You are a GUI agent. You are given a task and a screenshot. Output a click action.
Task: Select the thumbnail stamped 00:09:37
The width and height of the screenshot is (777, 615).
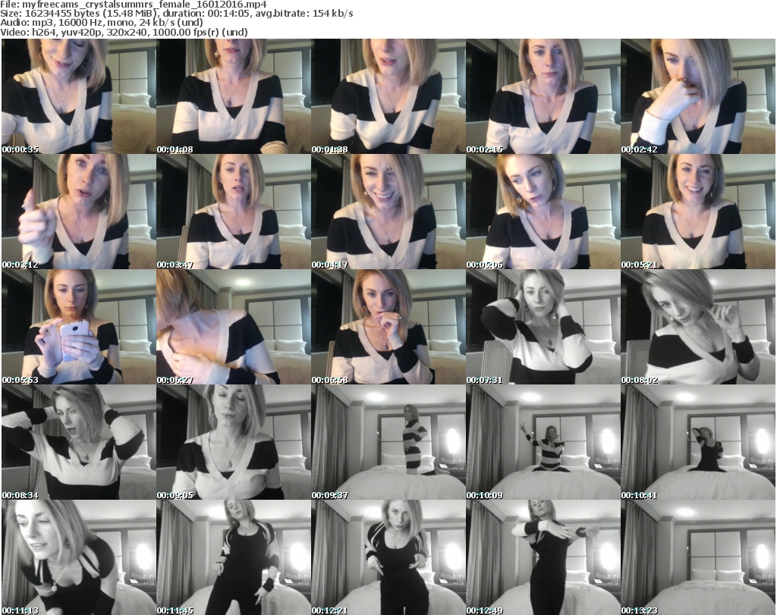(x=388, y=443)
